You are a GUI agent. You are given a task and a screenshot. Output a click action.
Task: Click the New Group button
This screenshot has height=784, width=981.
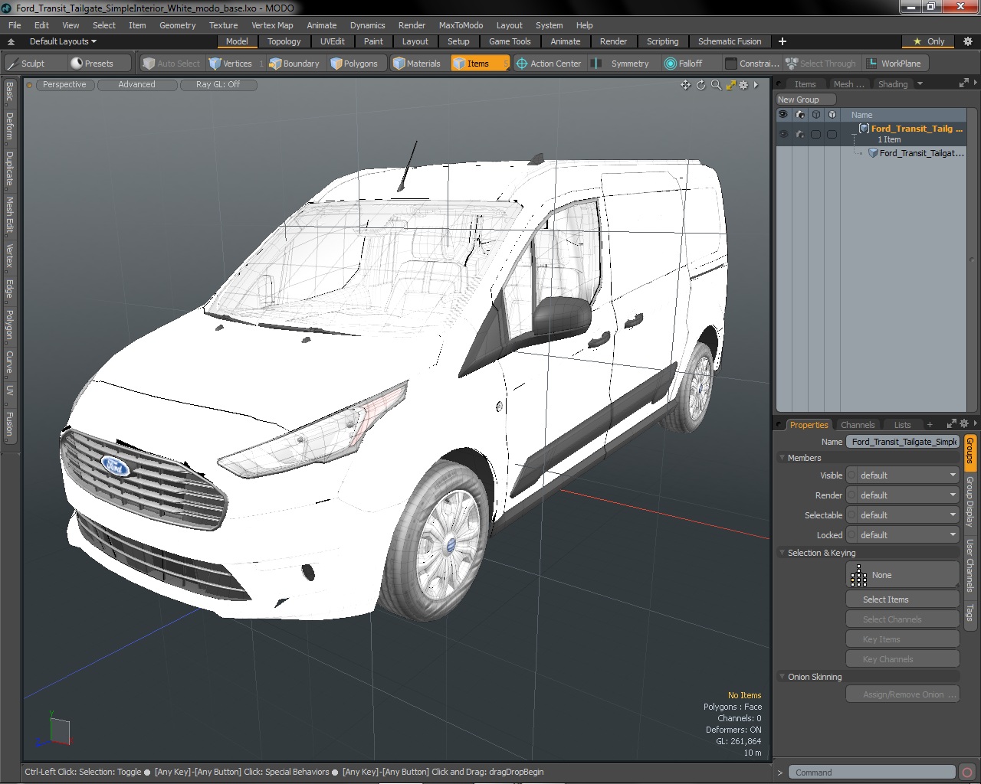coord(805,100)
